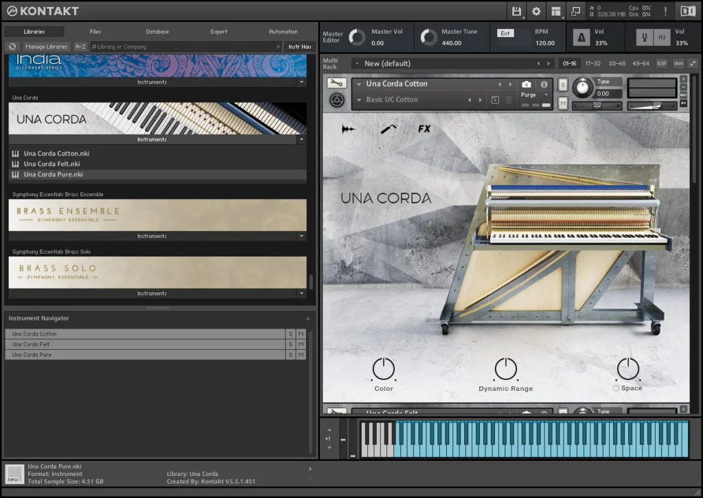Click the A3 reference tone button
The height and width of the screenshot is (498, 703).
(662, 38)
